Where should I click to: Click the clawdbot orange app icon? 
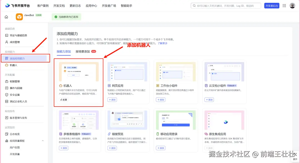pos(19,17)
